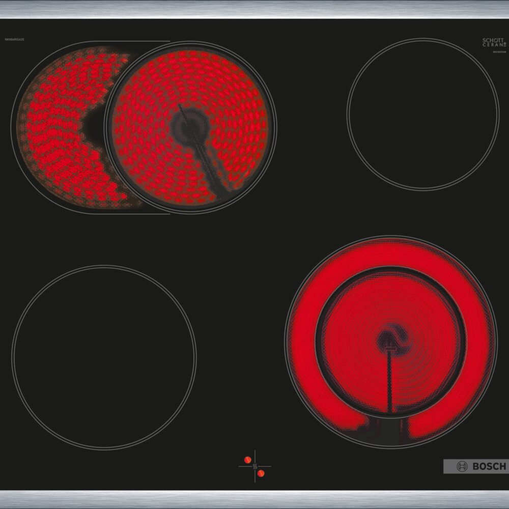Viewport: 509px width, 509px height.
Task: Click the Bosch circular logo emblem
Action: click(x=462, y=466)
